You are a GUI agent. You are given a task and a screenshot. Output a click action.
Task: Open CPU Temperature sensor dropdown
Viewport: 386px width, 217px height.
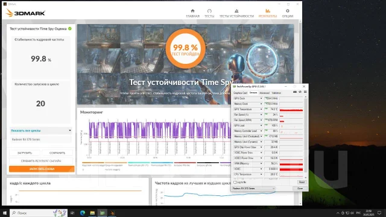tap(261, 174)
